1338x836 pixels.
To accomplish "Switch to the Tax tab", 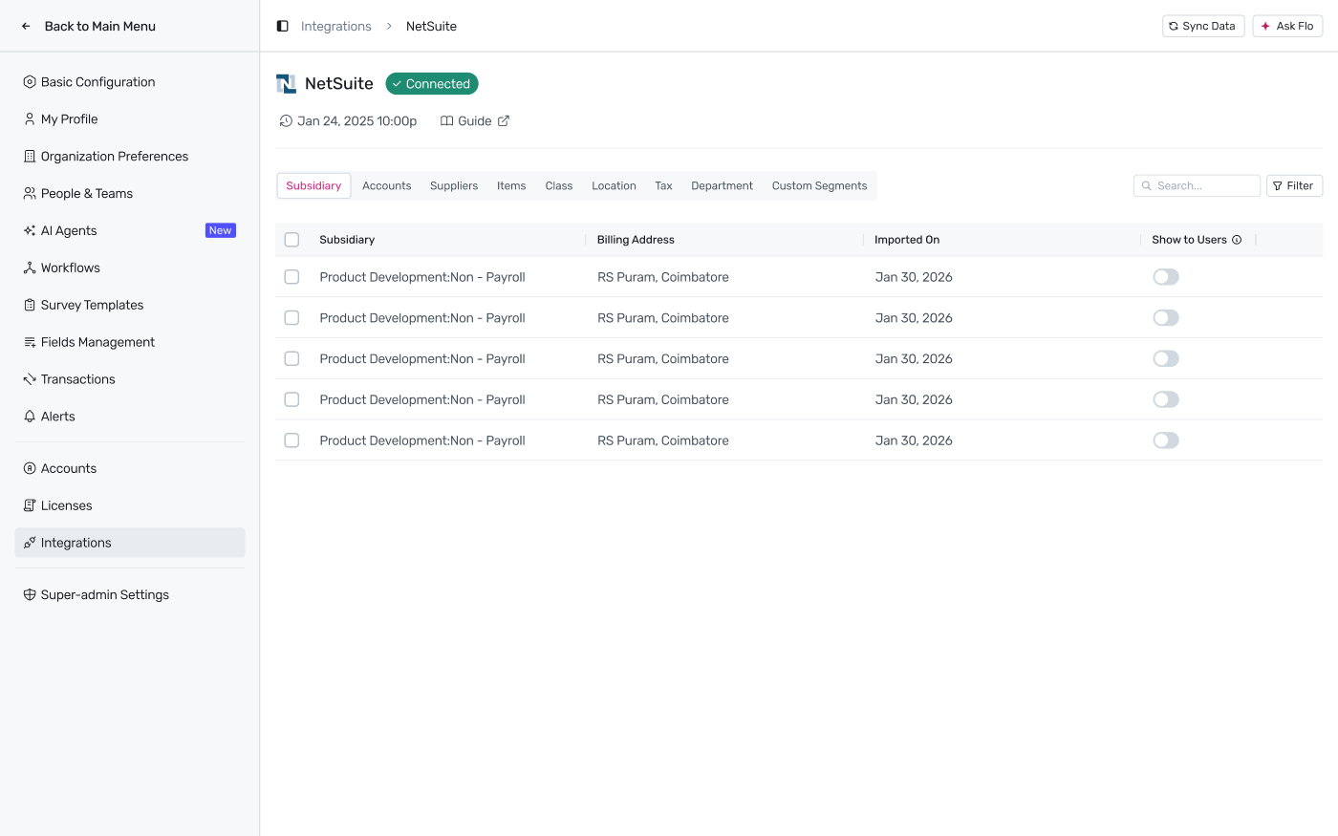I will pos(663,185).
